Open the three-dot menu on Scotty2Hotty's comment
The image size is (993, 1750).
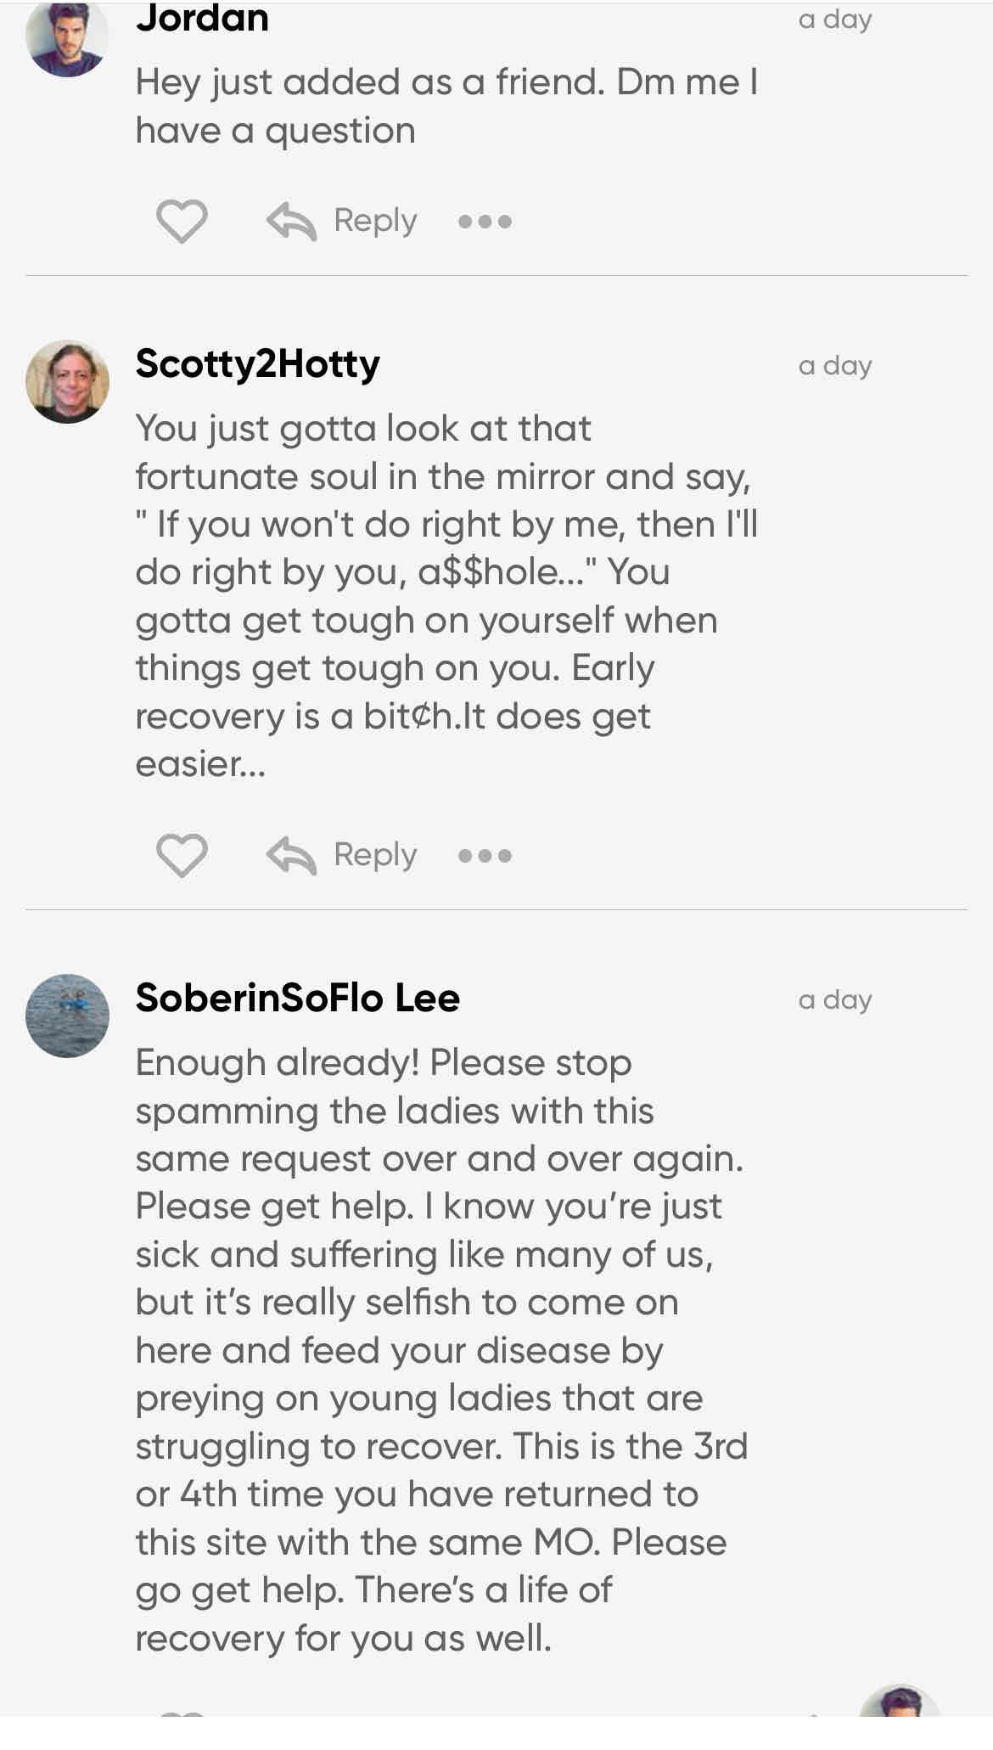(x=485, y=855)
